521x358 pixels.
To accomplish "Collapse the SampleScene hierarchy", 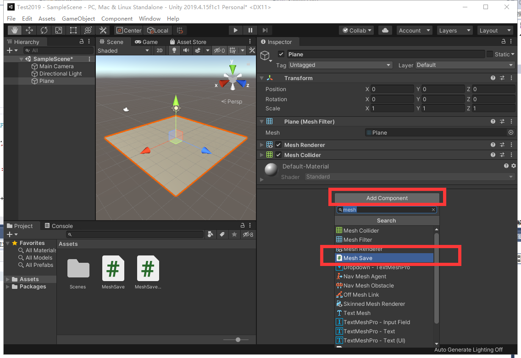I will click(x=21, y=59).
